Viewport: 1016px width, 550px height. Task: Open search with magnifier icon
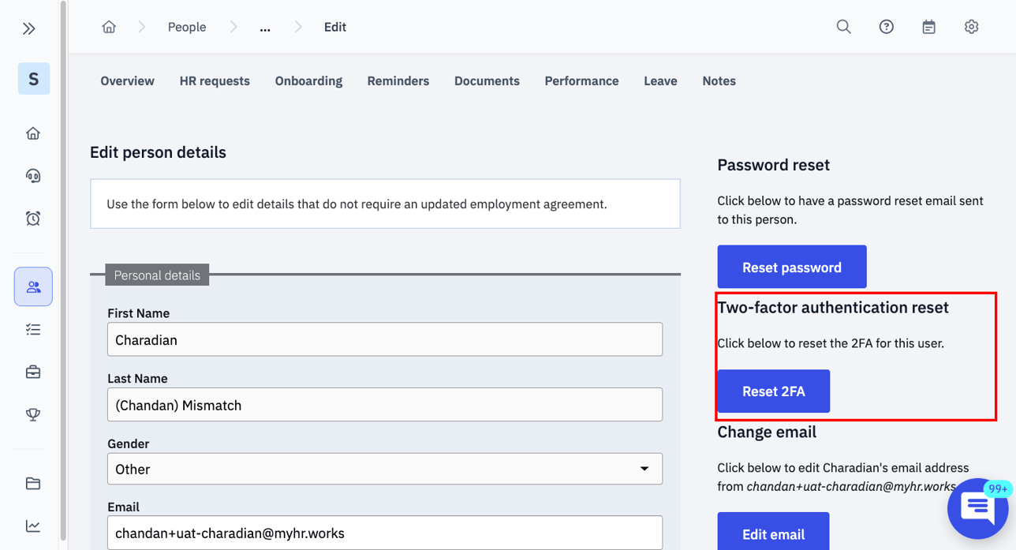(x=844, y=27)
